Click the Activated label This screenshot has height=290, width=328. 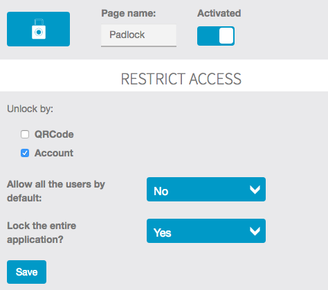point(219,13)
